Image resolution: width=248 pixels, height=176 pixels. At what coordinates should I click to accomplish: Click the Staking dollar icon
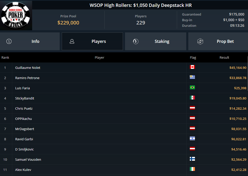click(x=136, y=41)
